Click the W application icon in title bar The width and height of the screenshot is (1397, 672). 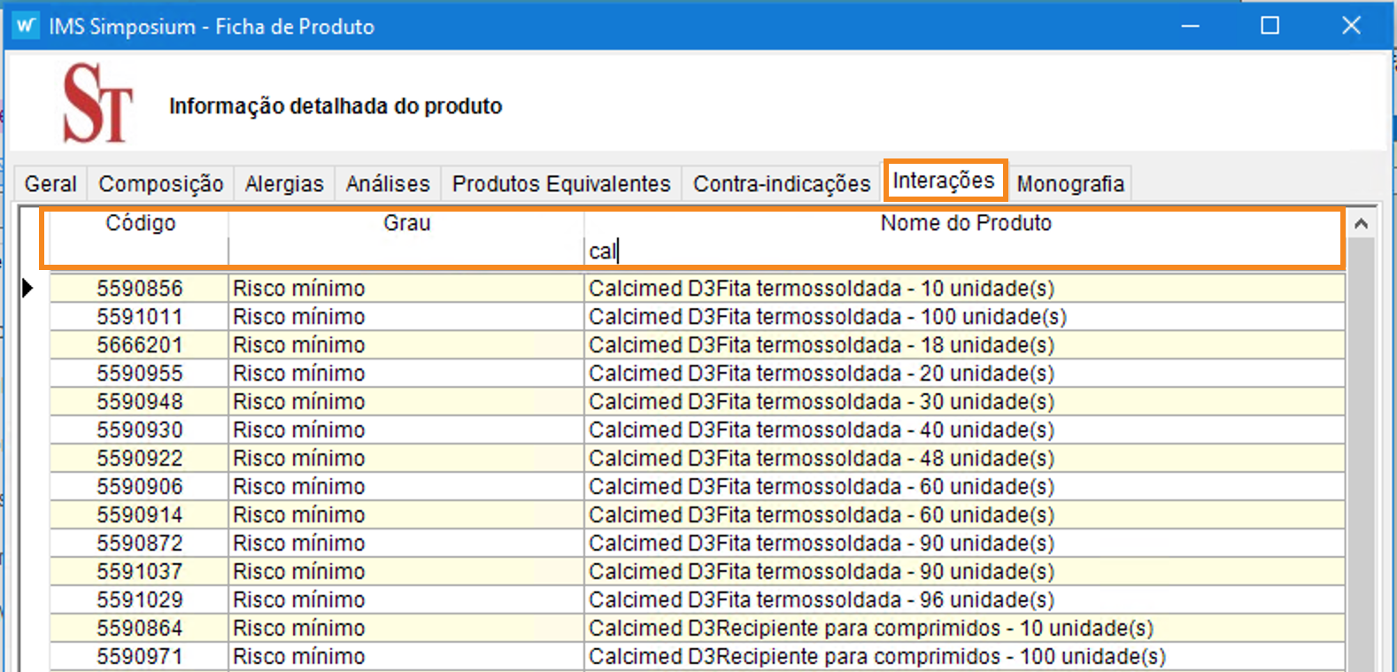click(26, 26)
